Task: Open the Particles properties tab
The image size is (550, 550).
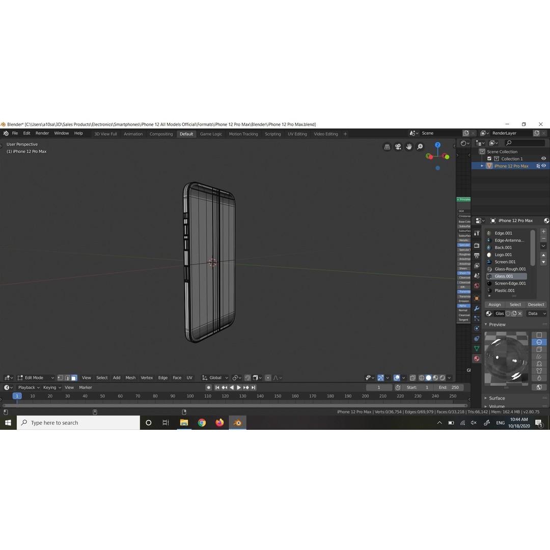Action: pos(476,318)
